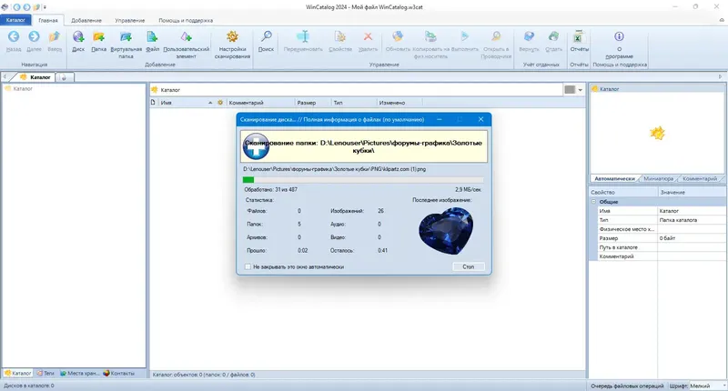Click the Удалить delete icon
The image size is (728, 391).
(368, 36)
